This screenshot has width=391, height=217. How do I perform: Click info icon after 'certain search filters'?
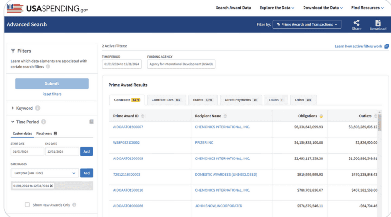click(x=48, y=67)
